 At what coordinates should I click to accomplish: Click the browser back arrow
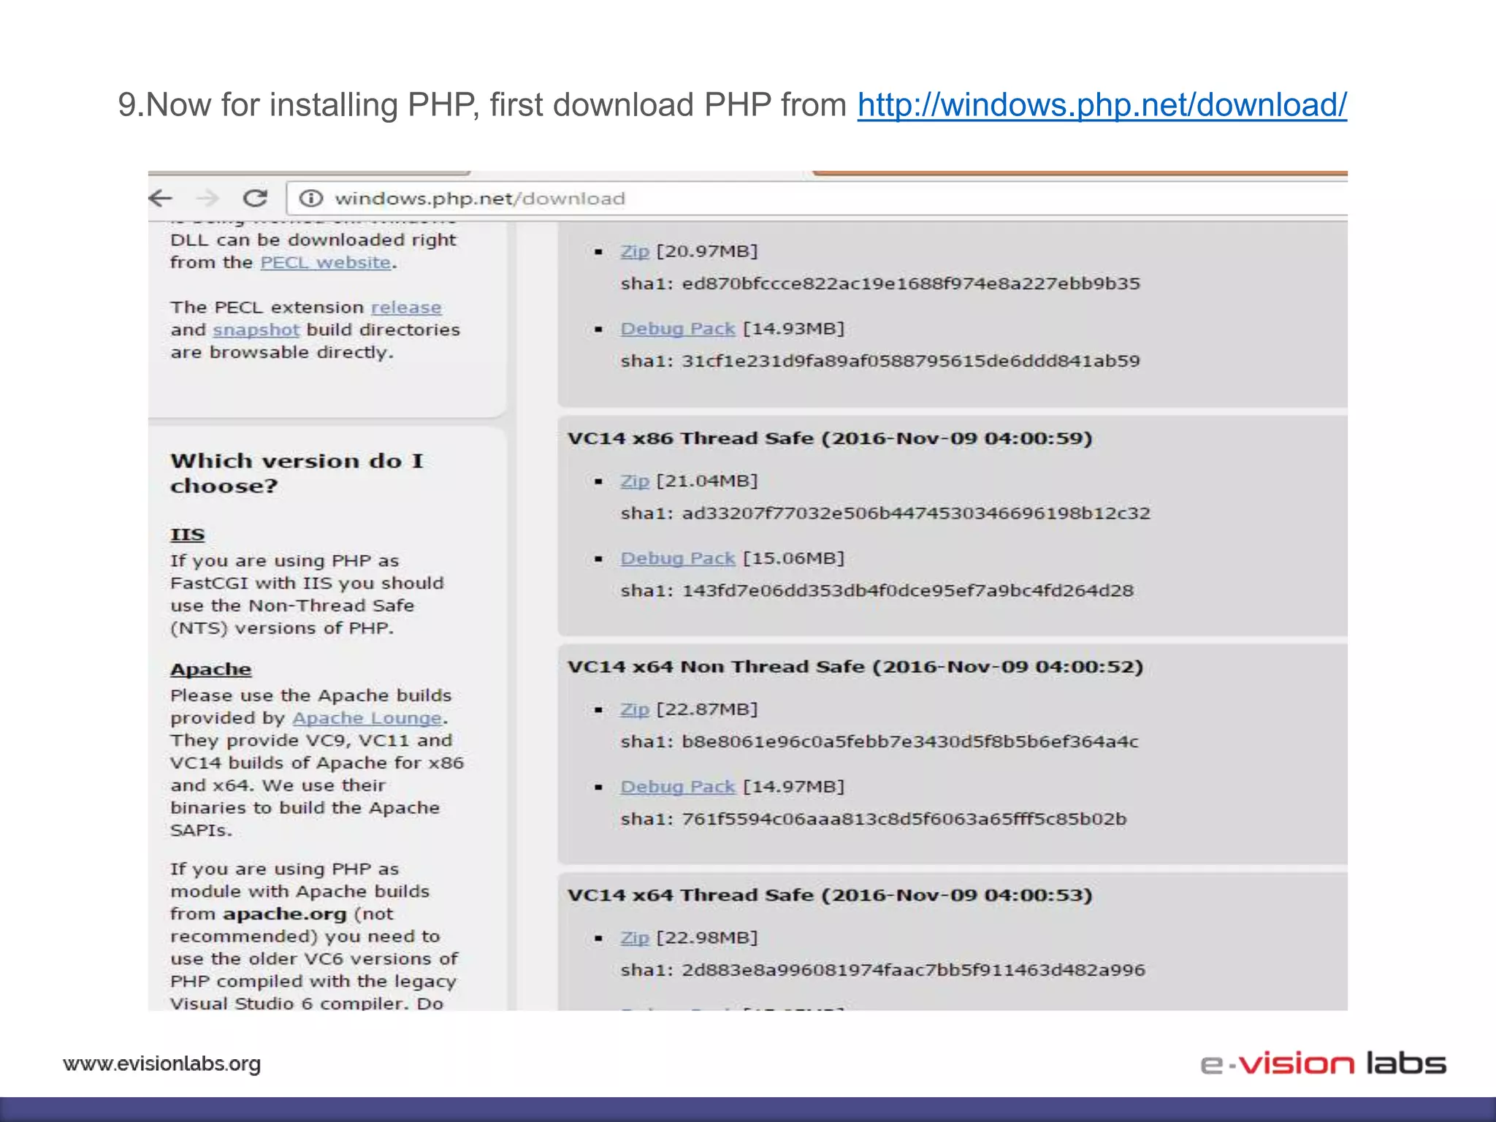(x=161, y=198)
